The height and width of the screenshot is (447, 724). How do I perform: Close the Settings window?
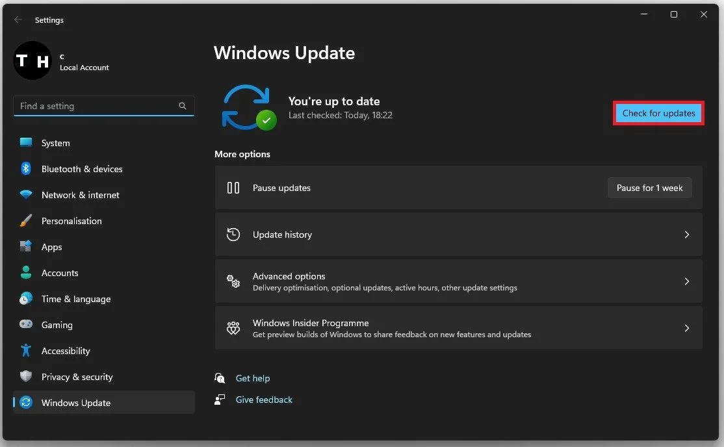coord(704,14)
